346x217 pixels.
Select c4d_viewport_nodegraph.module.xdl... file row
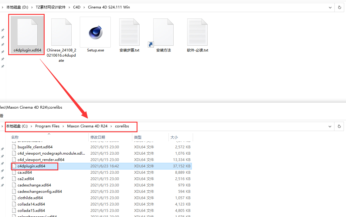click(101, 153)
